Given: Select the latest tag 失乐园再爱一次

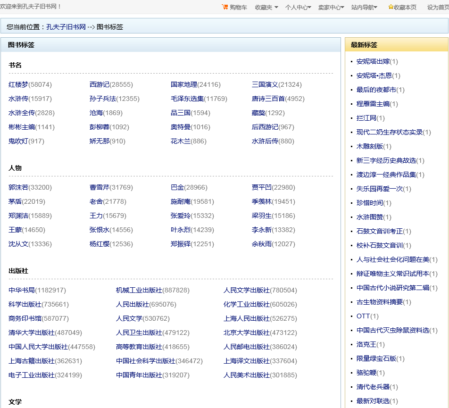Looking at the screenshot, I should click(379, 189).
